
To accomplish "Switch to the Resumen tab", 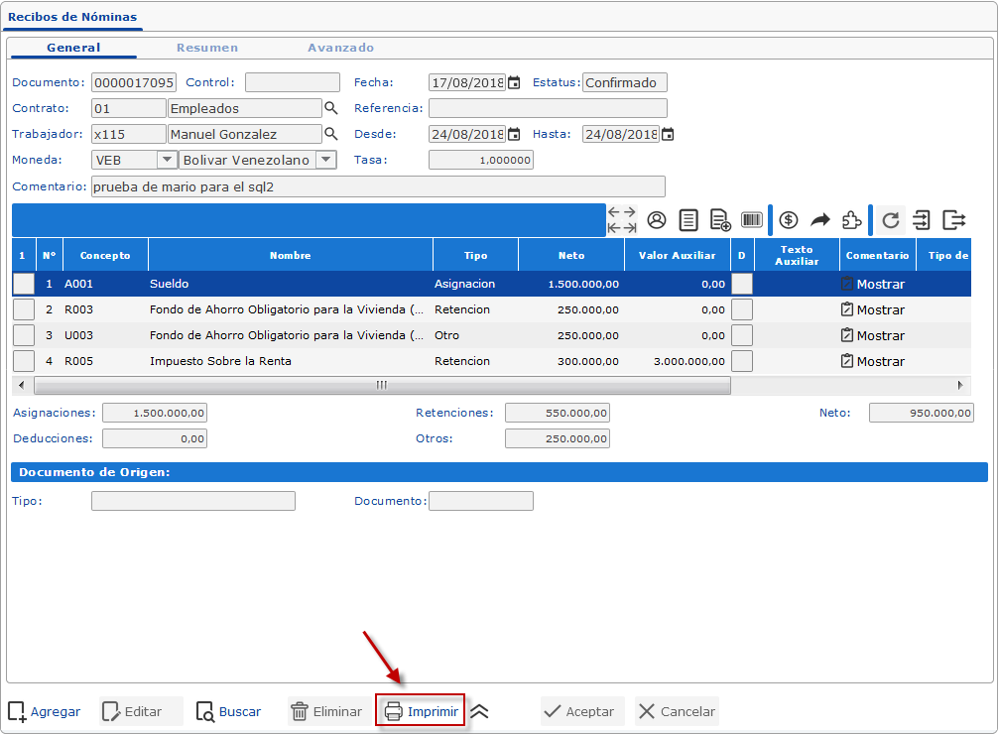I will click(207, 48).
